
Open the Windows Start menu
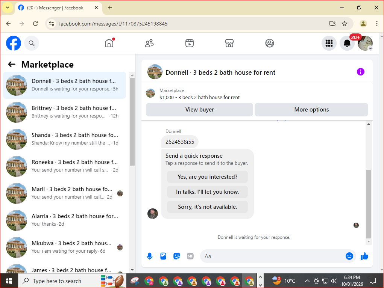[9, 281]
